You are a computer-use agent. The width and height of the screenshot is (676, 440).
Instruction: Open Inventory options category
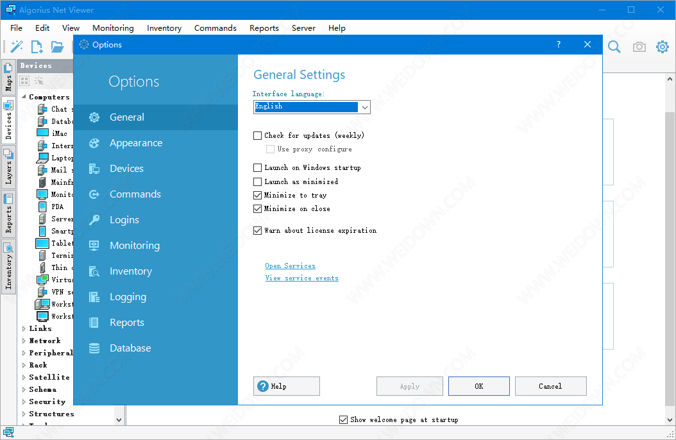[x=156, y=271]
